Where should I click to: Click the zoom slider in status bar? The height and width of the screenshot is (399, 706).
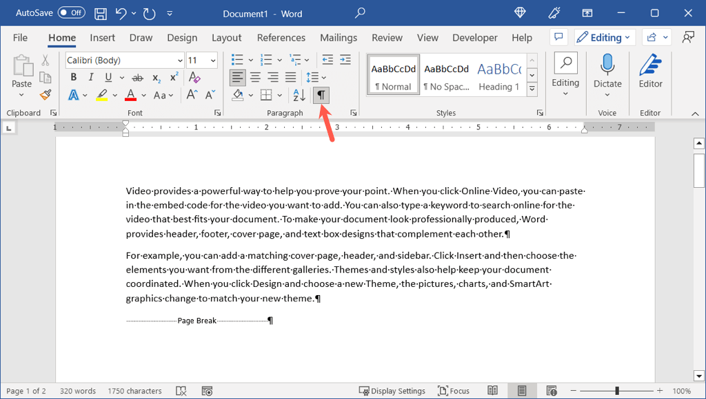616,391
